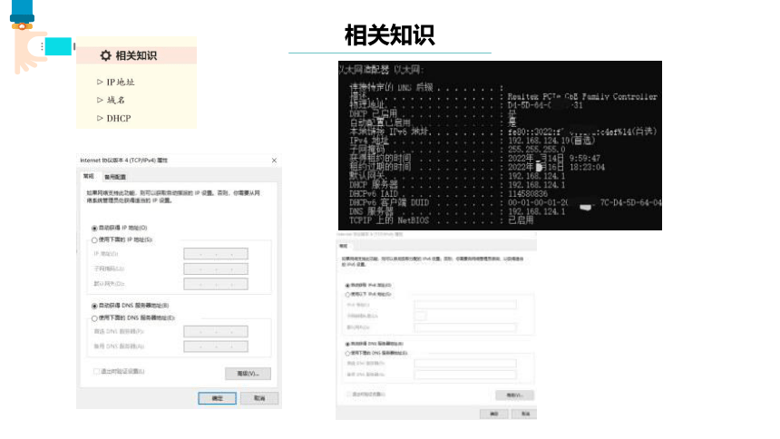The image size is (780, 439).
Task: Click the default gateway field in IPv6 dialog
Action: click(x=465, y=327)
